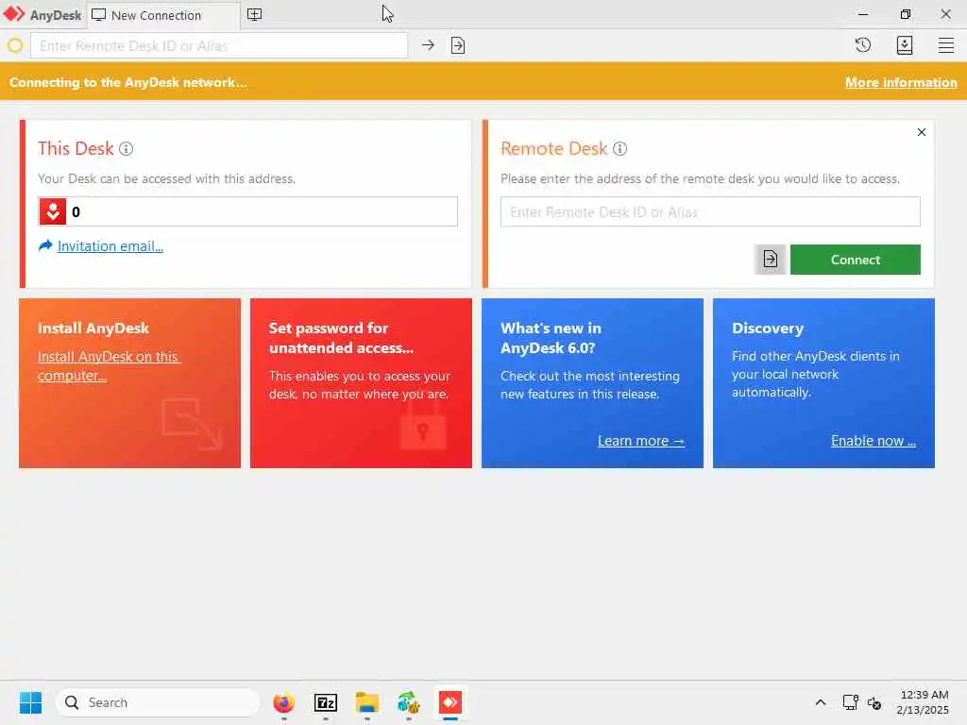The height and width of the screenshot is (725, 967).
Task: Click the Enable now link in Discovery
Action: pos(874,441)
